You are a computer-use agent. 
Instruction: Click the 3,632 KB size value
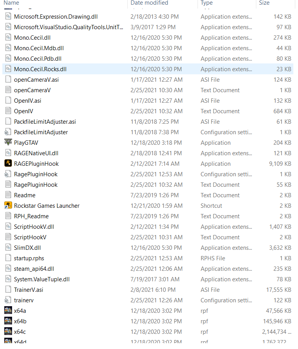point(280,248)
